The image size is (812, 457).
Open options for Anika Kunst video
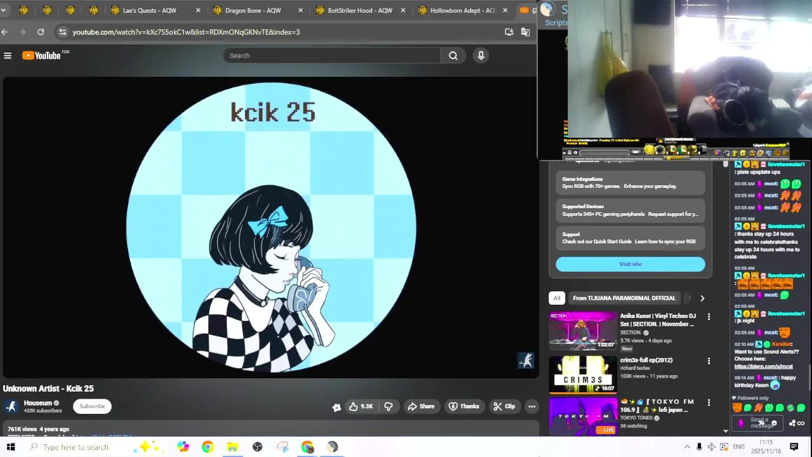[x=709, y=316]
